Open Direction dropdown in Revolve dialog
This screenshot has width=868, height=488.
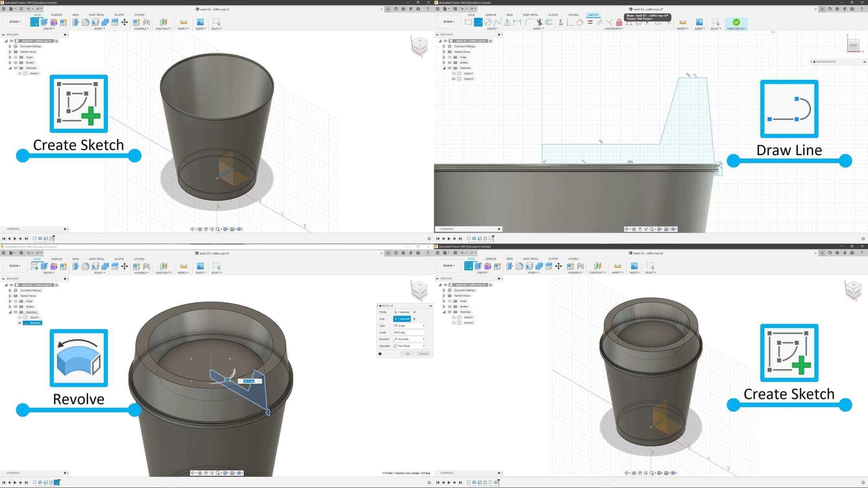point(409,339)
